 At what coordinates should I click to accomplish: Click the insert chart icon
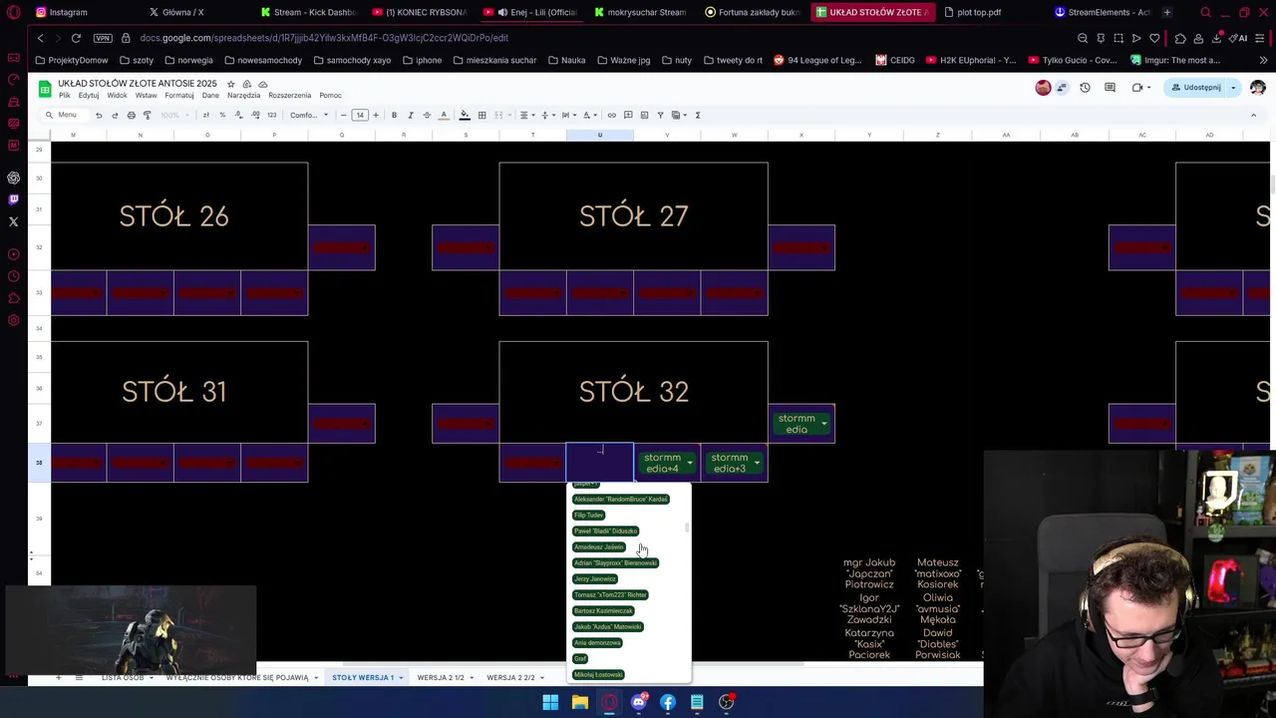(644, 115)
